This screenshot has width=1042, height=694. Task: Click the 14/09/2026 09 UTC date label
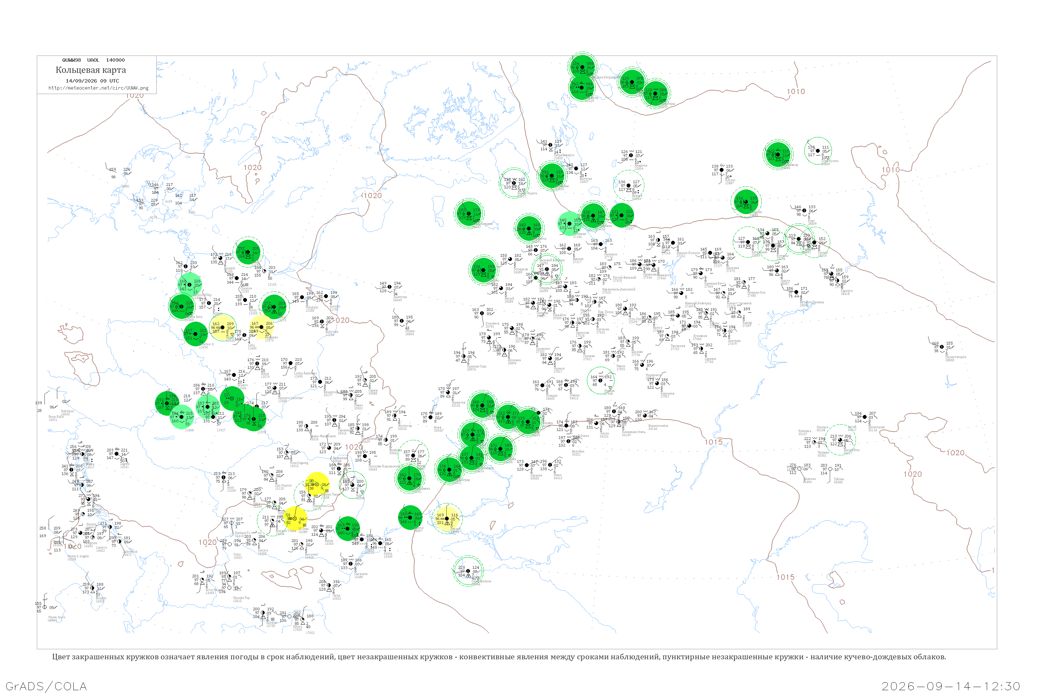pos(93,81)
